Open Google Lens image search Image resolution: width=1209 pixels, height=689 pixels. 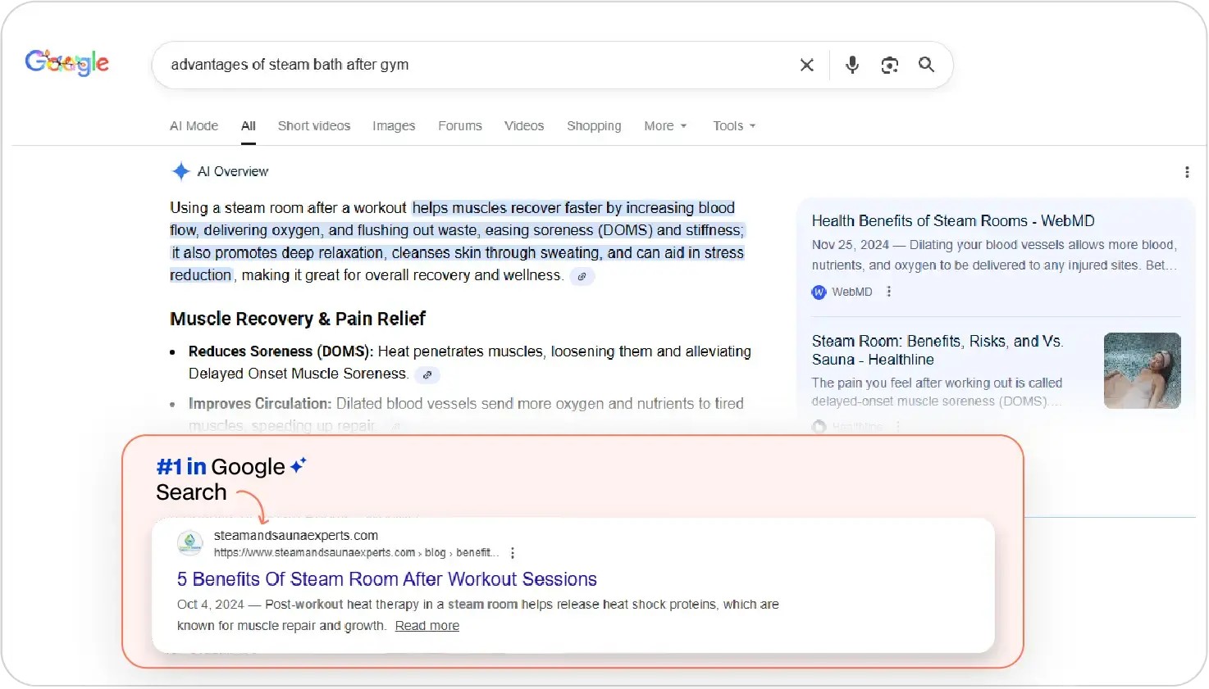coord(889,65)
